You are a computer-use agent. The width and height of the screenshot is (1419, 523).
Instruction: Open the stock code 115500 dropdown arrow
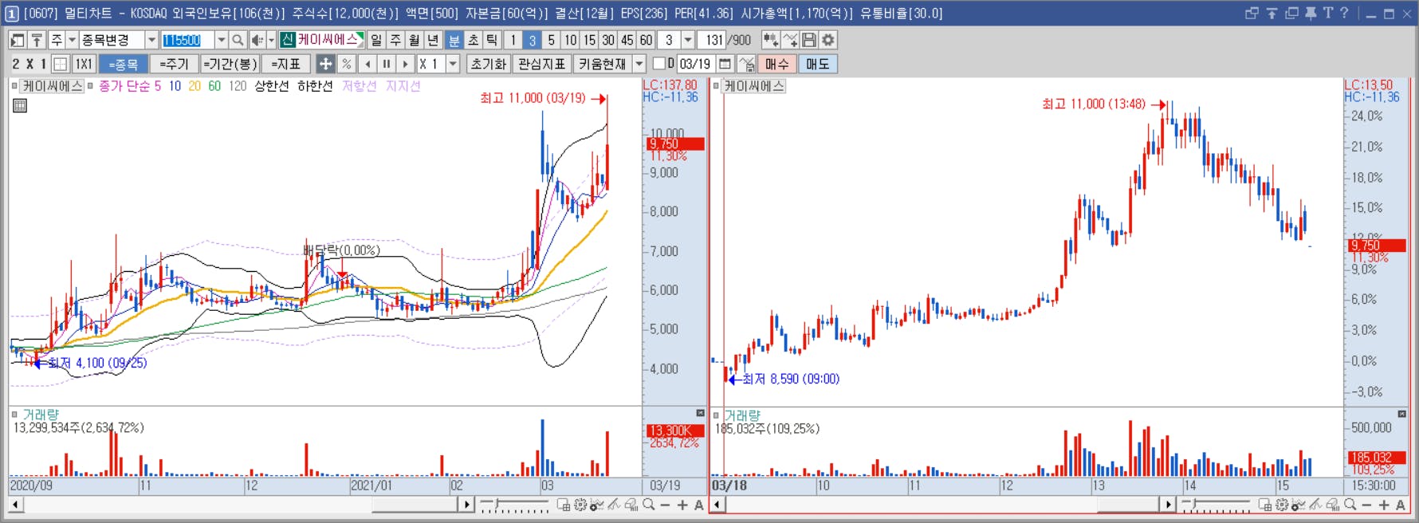pyautogui.click(x=221, y=40)
